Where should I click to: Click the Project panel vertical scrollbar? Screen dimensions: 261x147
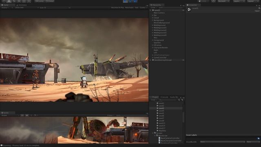(184, 117)
